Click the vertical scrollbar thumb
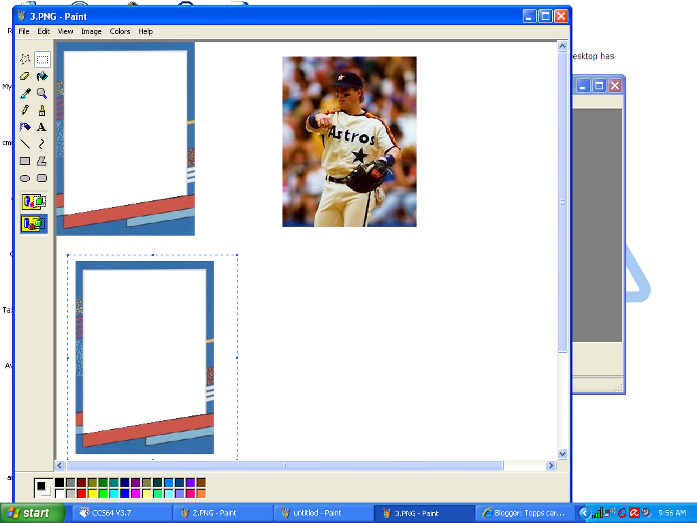697x523 pixels. point(562,202)
